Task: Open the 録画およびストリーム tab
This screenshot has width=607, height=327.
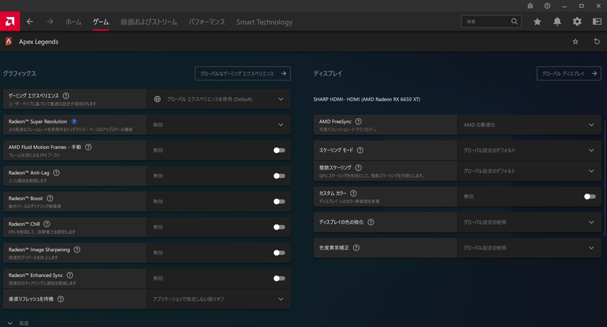Action: point(149,22)
